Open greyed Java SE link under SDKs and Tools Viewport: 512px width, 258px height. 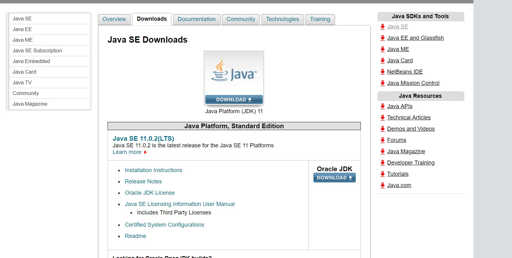tap(397, 27)
